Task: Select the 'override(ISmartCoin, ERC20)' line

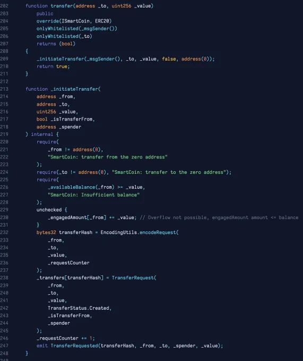Action: [x=74, y=21]
